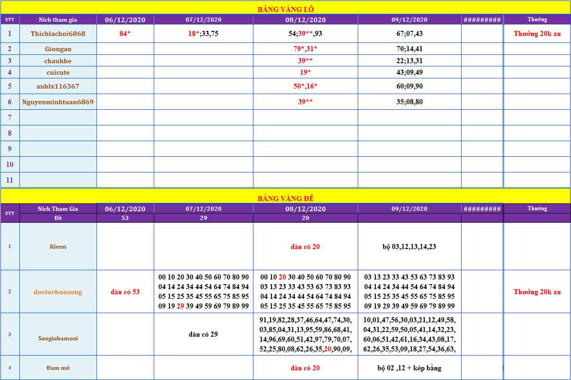
Task: Select the cell "54;39**,93"
Action: tap(306, 34)
